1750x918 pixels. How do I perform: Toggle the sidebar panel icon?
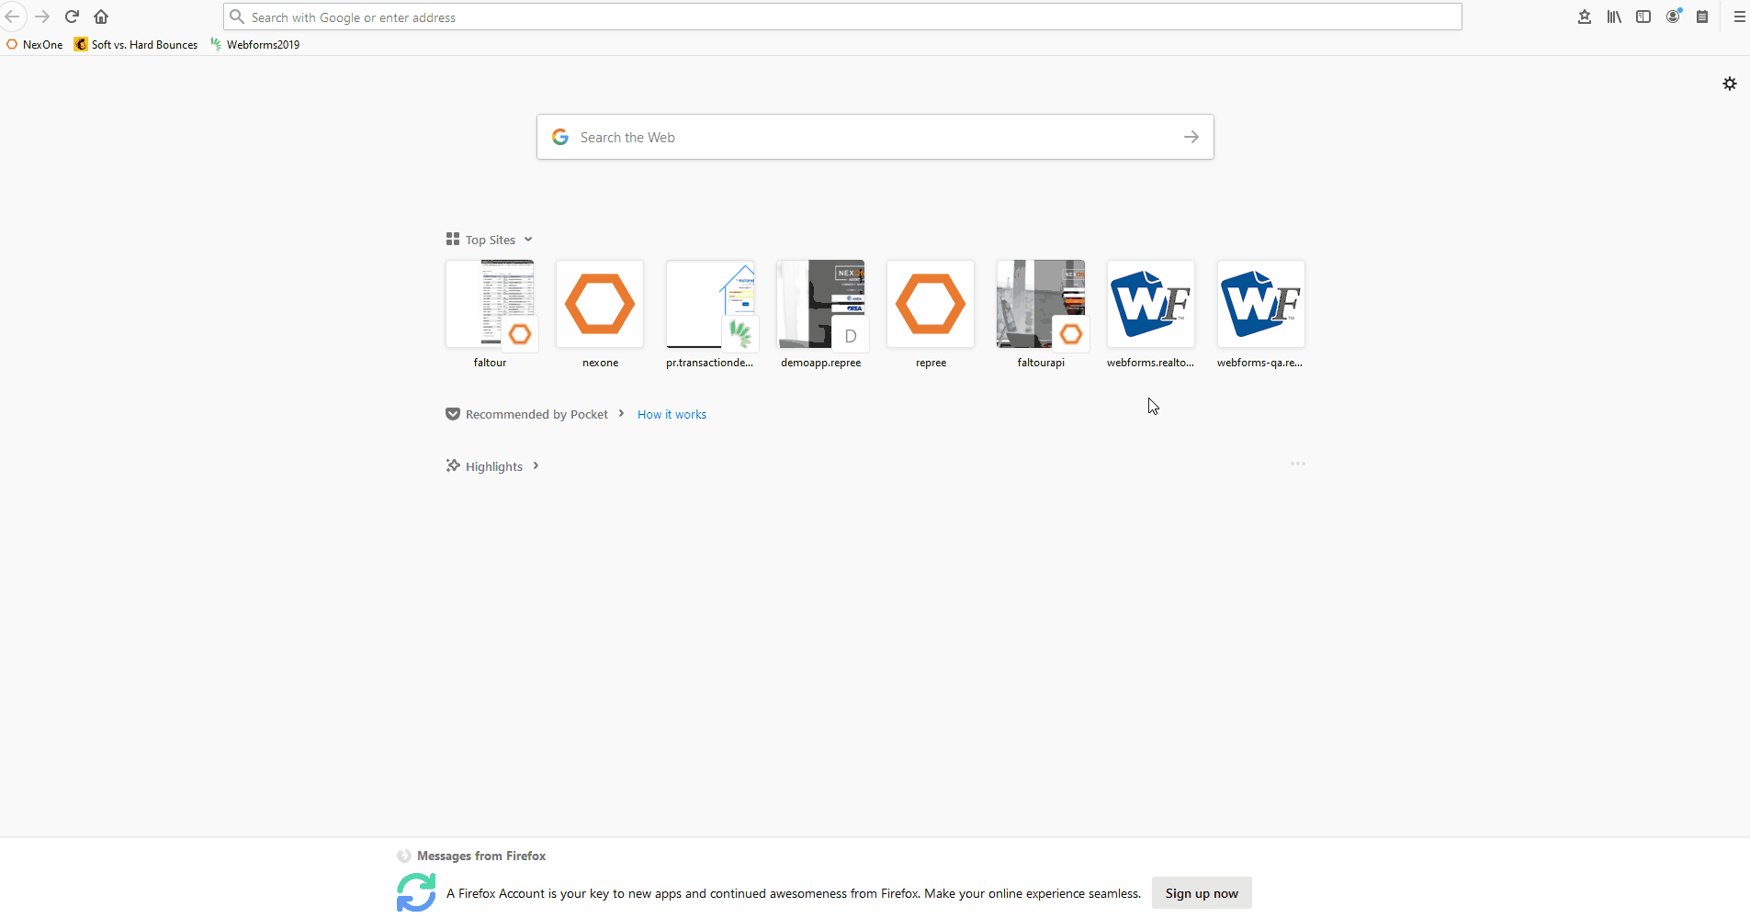pos(1643,17)
